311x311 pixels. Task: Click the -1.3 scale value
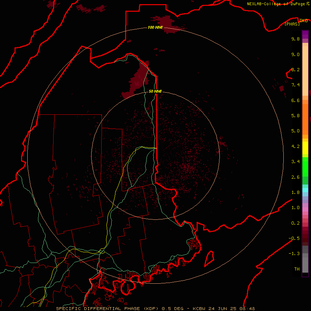[294, 254]
